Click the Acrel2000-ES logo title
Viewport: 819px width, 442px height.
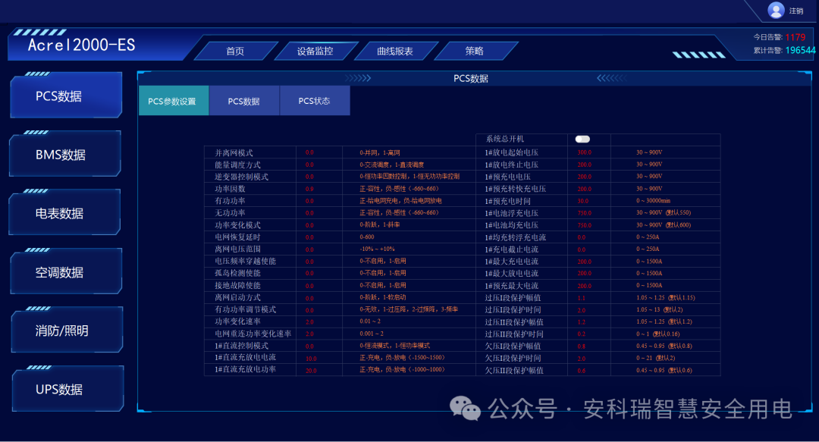click(81, 45)
